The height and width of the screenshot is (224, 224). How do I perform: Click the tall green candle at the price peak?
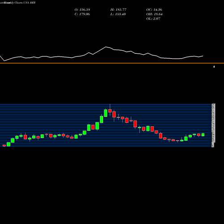pos(106,113)
